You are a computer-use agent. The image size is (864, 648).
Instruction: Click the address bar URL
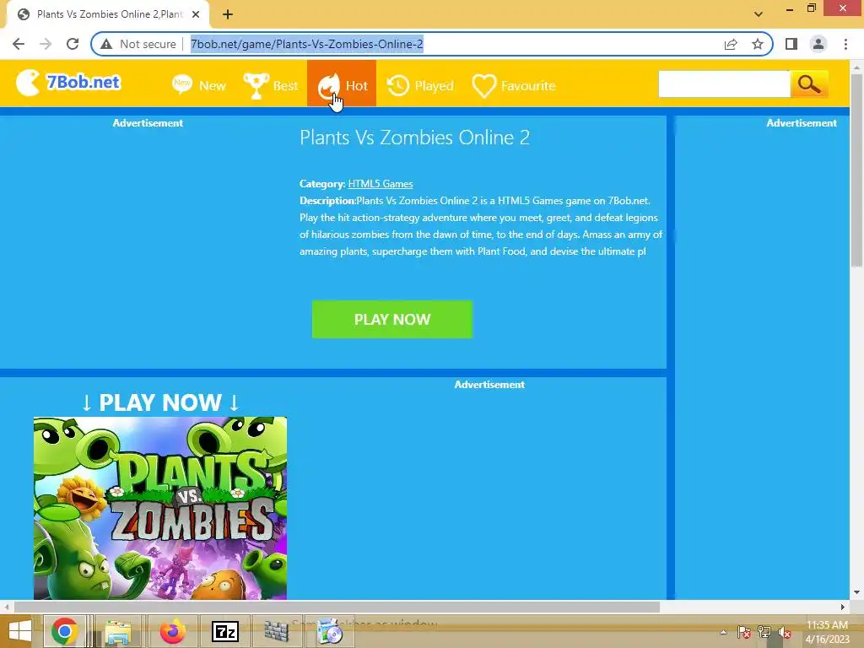(307, 44)
